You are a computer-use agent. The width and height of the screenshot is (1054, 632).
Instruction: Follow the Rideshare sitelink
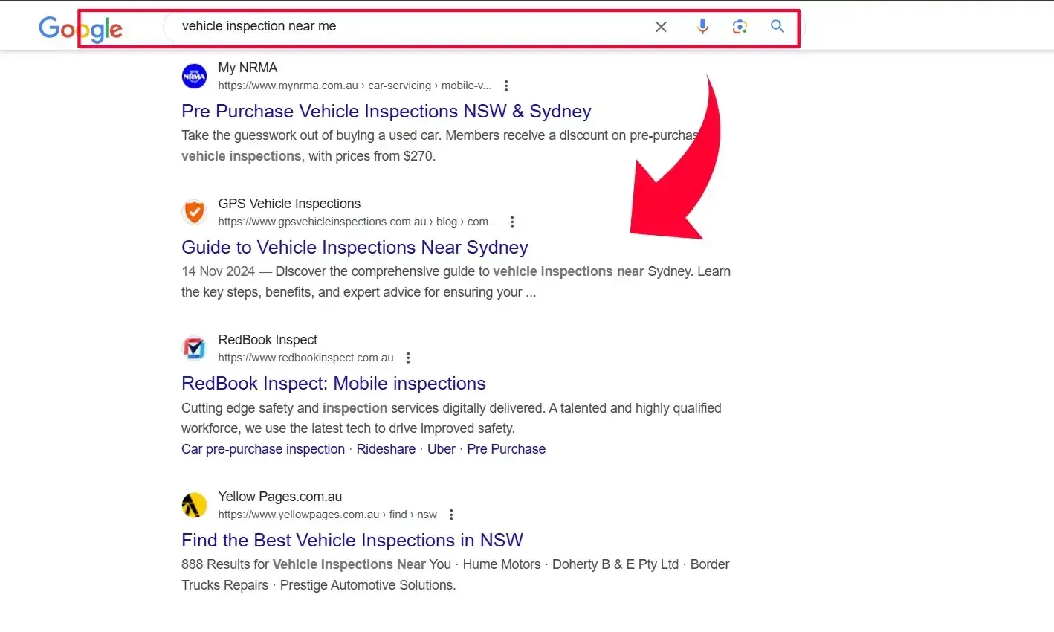386,449
